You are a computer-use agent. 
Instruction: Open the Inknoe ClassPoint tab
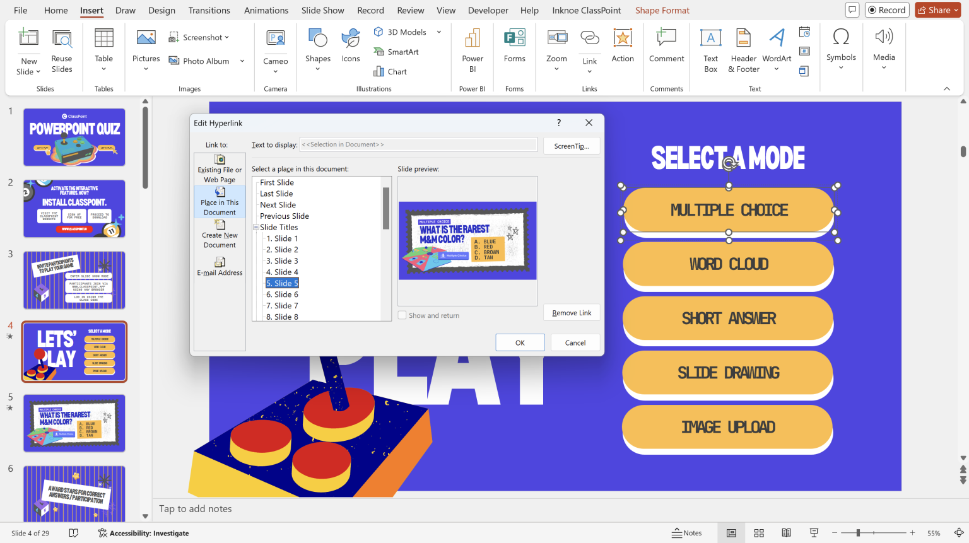coord(586,10)
